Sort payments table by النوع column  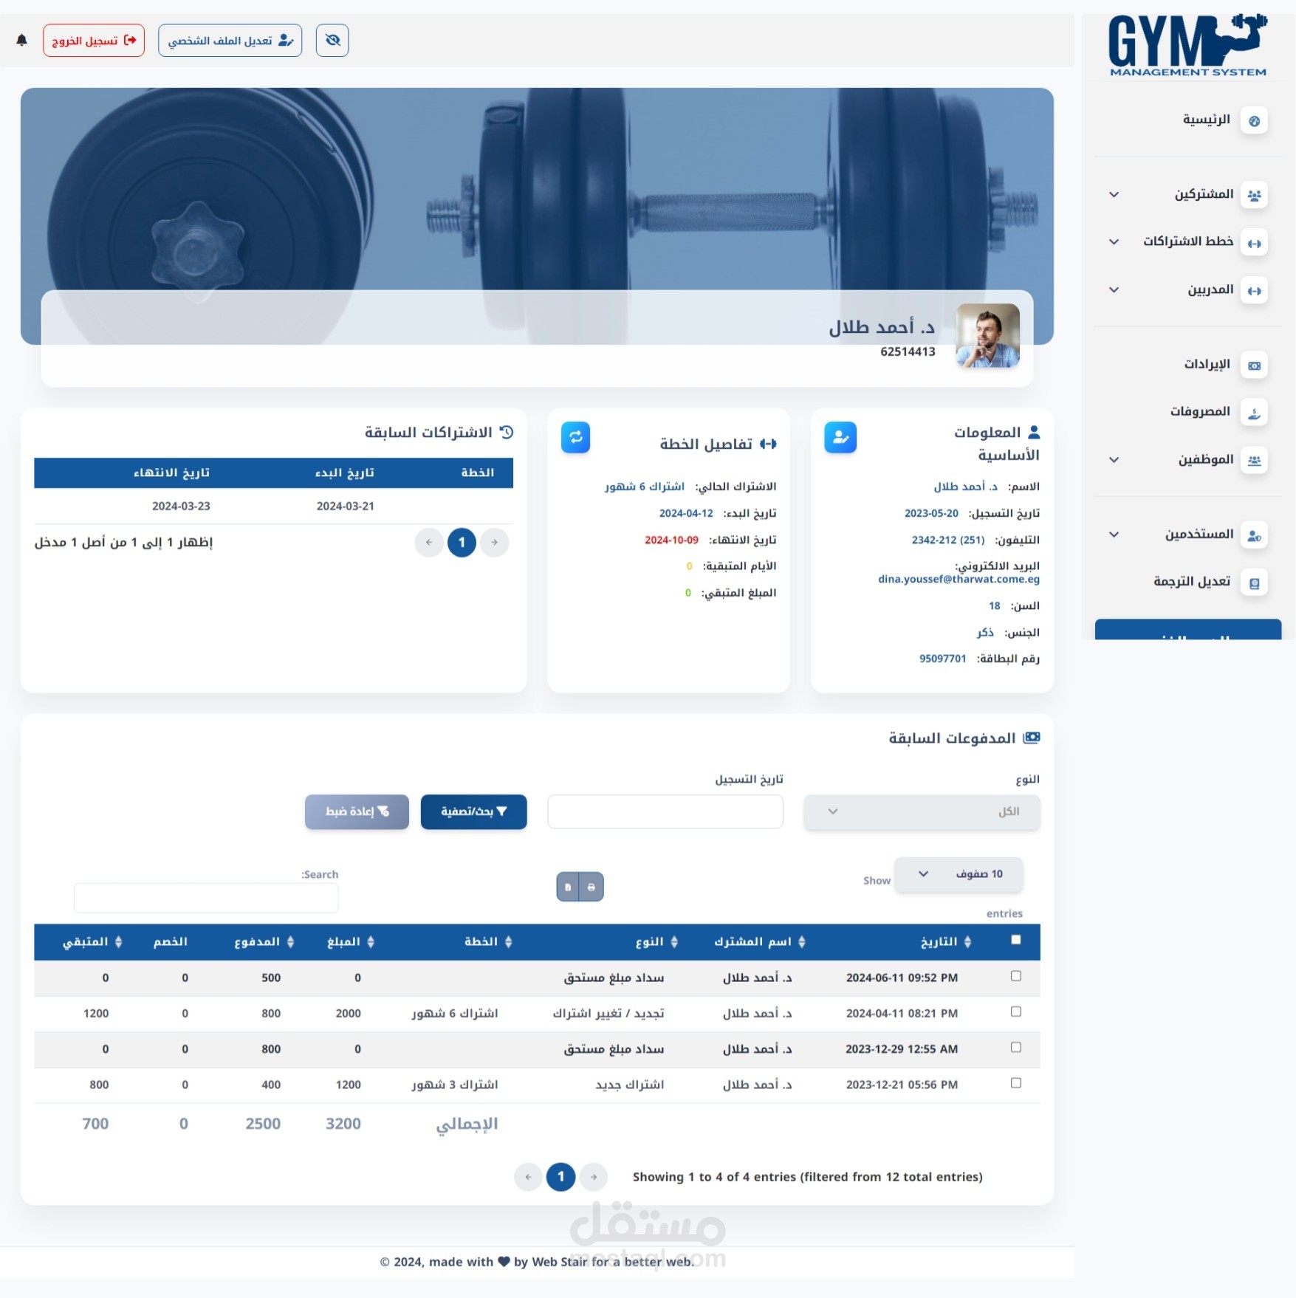point(656,942)
